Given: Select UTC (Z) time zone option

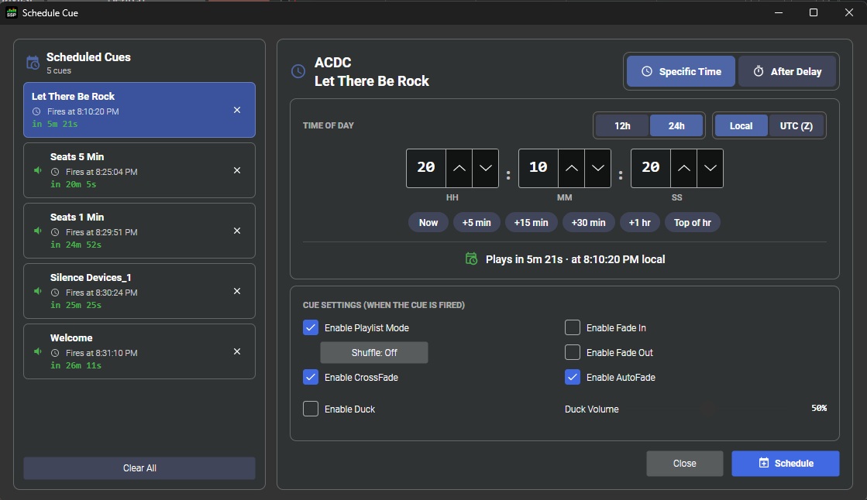Looking at the screenshot, I should (x=796, y=126).
